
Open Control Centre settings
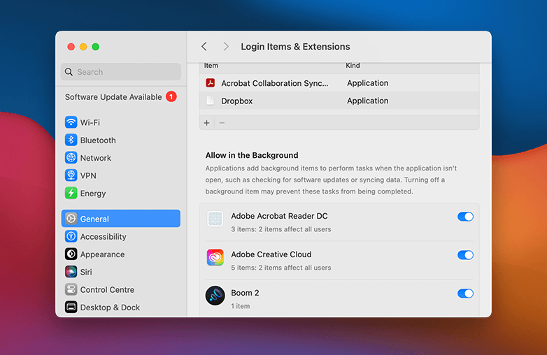(121, 289)
